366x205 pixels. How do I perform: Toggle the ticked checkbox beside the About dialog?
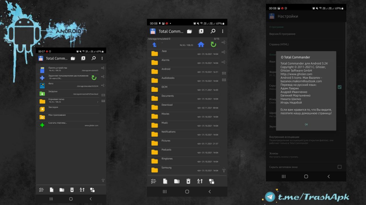click(339, 87)
